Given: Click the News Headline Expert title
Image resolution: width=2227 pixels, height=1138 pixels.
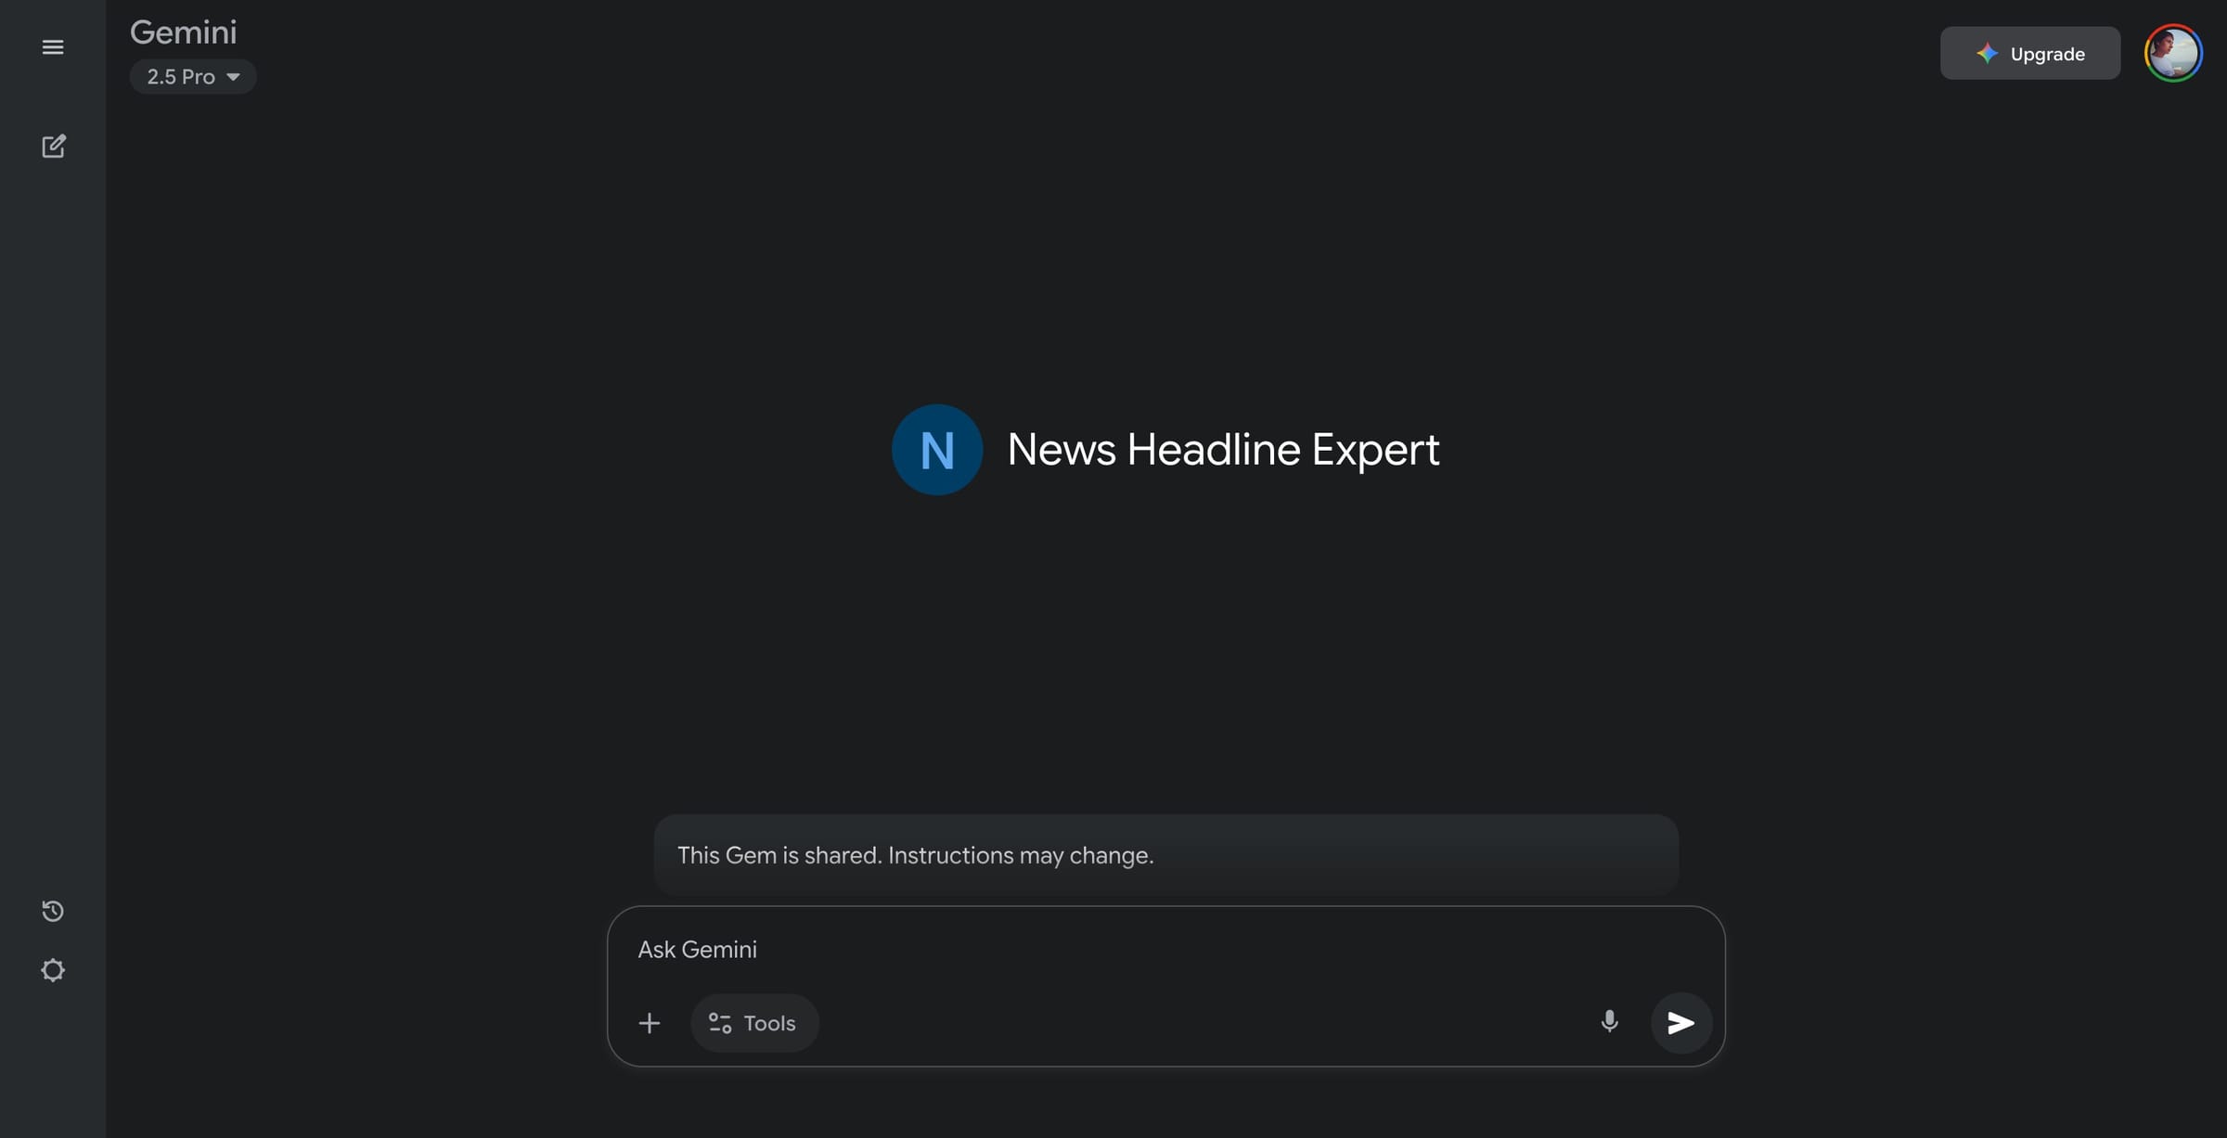Looking at the screenshot, I should [1222, 450].
